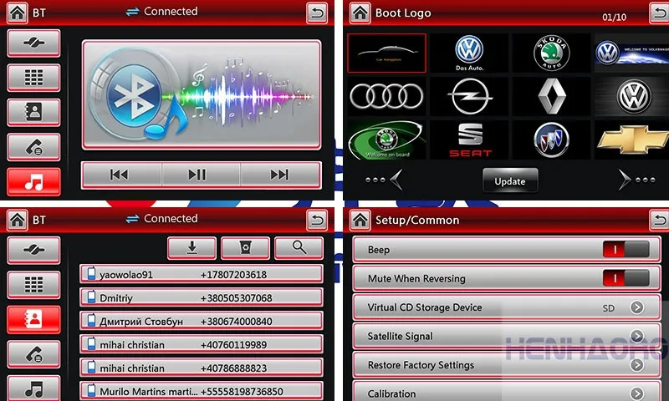Select mihai christian +40760119989
The width and height of the screenshot is (669, 401).
pos(201,344)
